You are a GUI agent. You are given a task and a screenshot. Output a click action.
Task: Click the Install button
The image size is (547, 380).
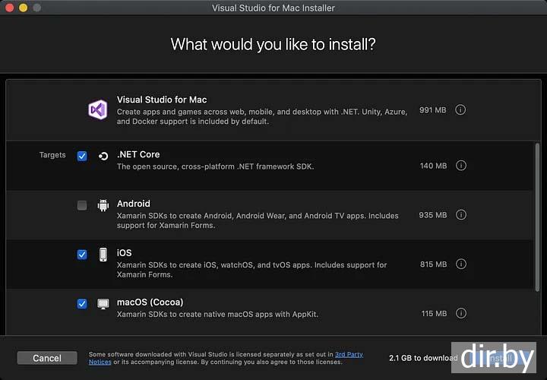(x=498, y=358)
